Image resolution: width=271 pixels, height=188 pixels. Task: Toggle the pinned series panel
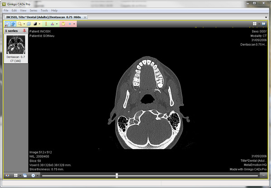24,31
